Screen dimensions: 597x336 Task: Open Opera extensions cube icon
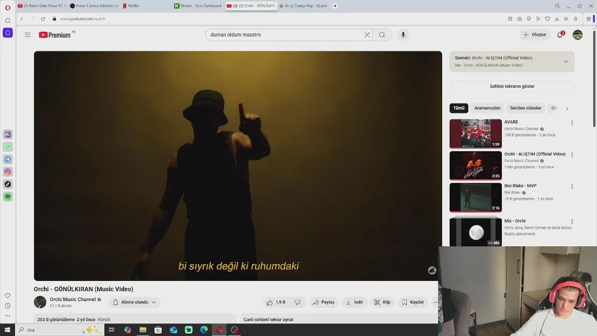(589, 19)
